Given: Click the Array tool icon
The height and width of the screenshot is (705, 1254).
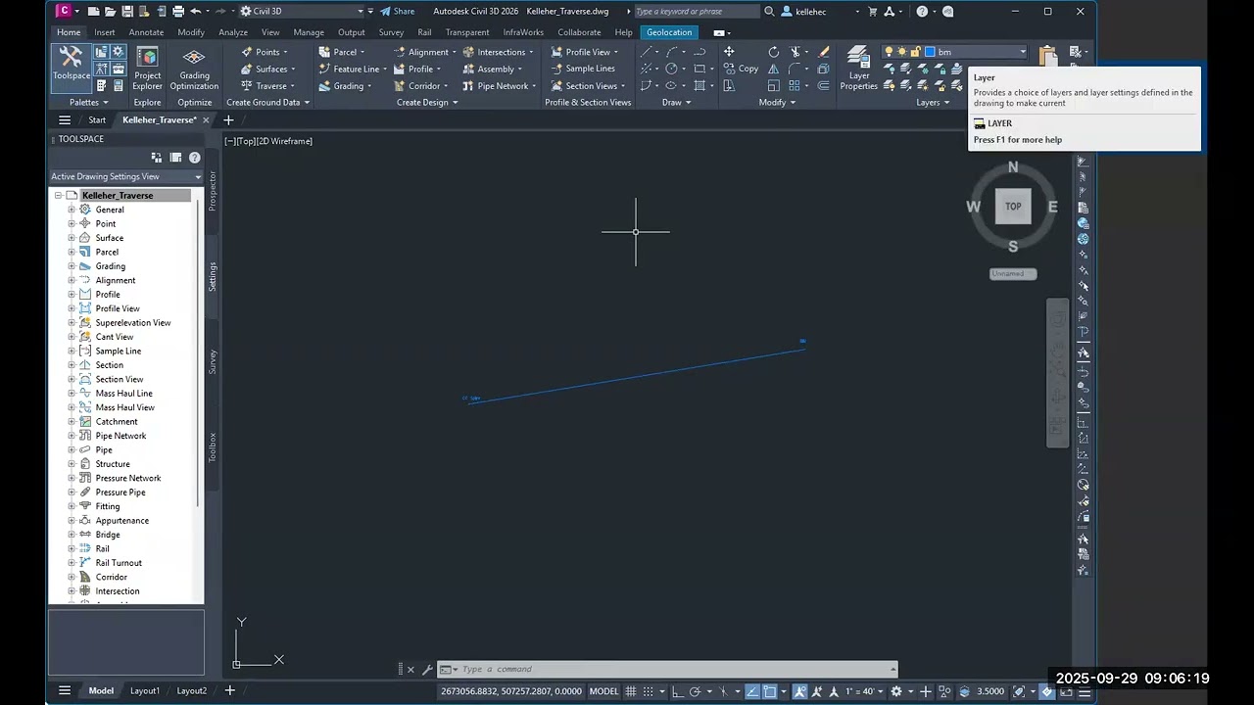Looking at the screenshot, I should click(795, 85).
